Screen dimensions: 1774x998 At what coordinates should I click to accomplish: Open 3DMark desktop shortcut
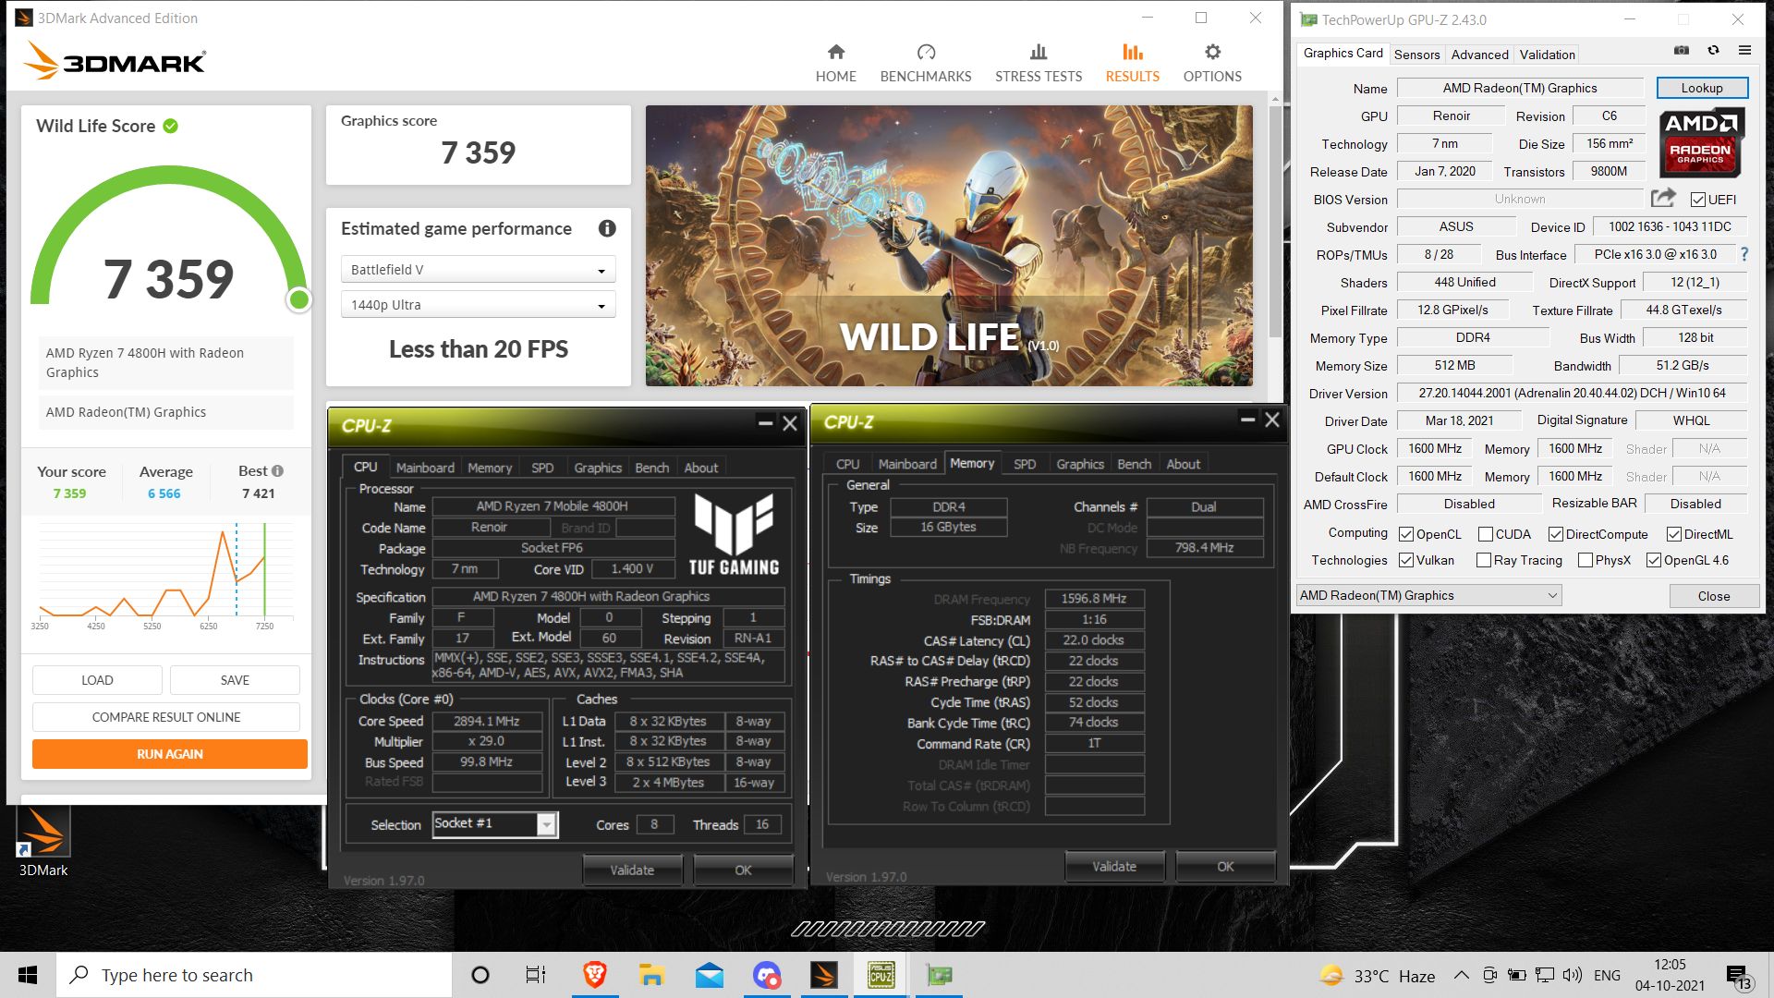click(x=43, y=841)
